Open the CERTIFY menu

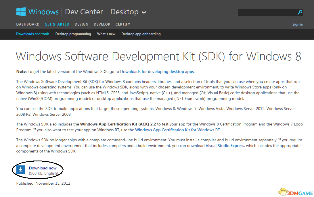(123, 24)
